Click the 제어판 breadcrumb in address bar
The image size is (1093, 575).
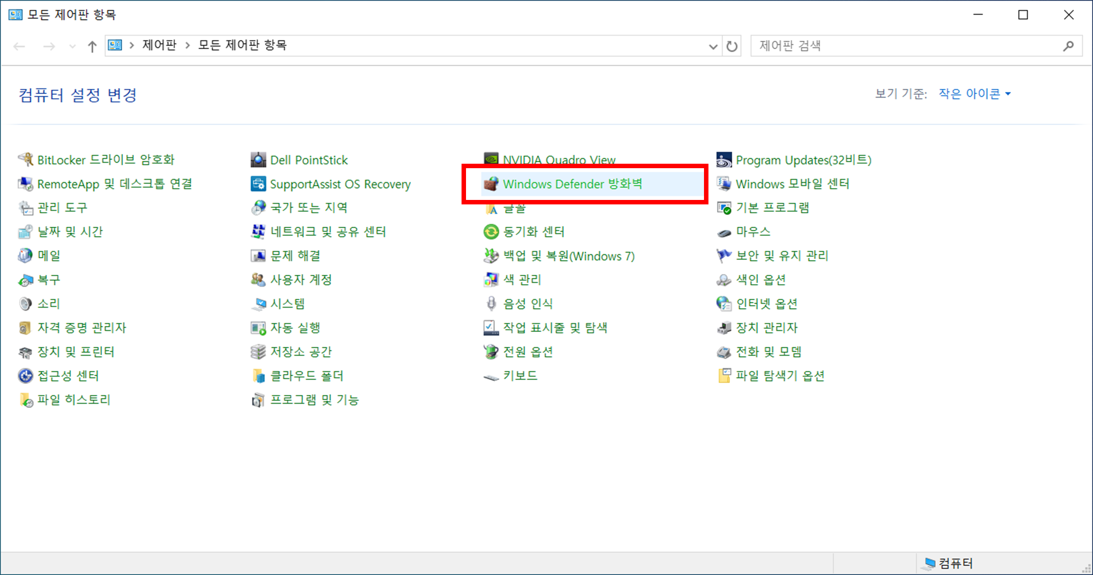tap(159, 45)
